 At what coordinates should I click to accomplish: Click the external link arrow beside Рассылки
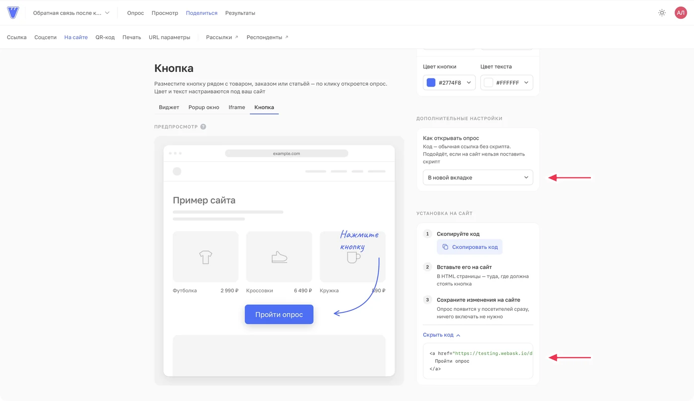[x=236, y=37]
